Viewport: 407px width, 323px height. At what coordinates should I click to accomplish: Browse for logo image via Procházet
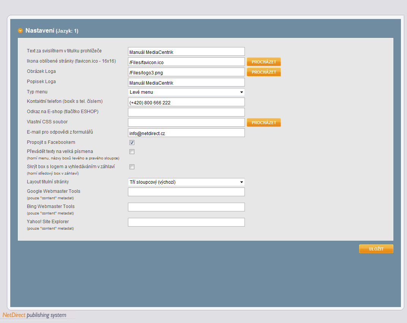coord(264,72)
